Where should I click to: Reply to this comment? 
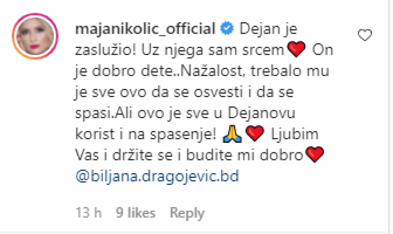point(187,213)
